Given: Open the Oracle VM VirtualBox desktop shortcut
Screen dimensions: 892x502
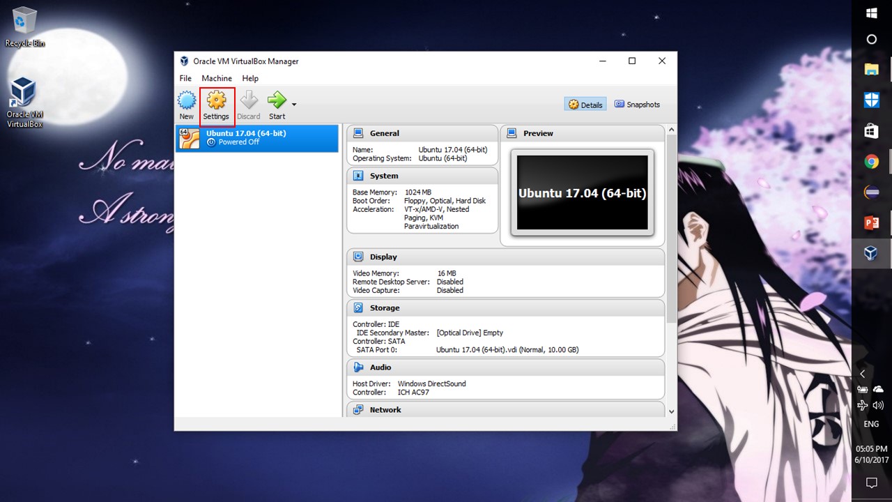Looking at the screenshot, I should (24, 102).
